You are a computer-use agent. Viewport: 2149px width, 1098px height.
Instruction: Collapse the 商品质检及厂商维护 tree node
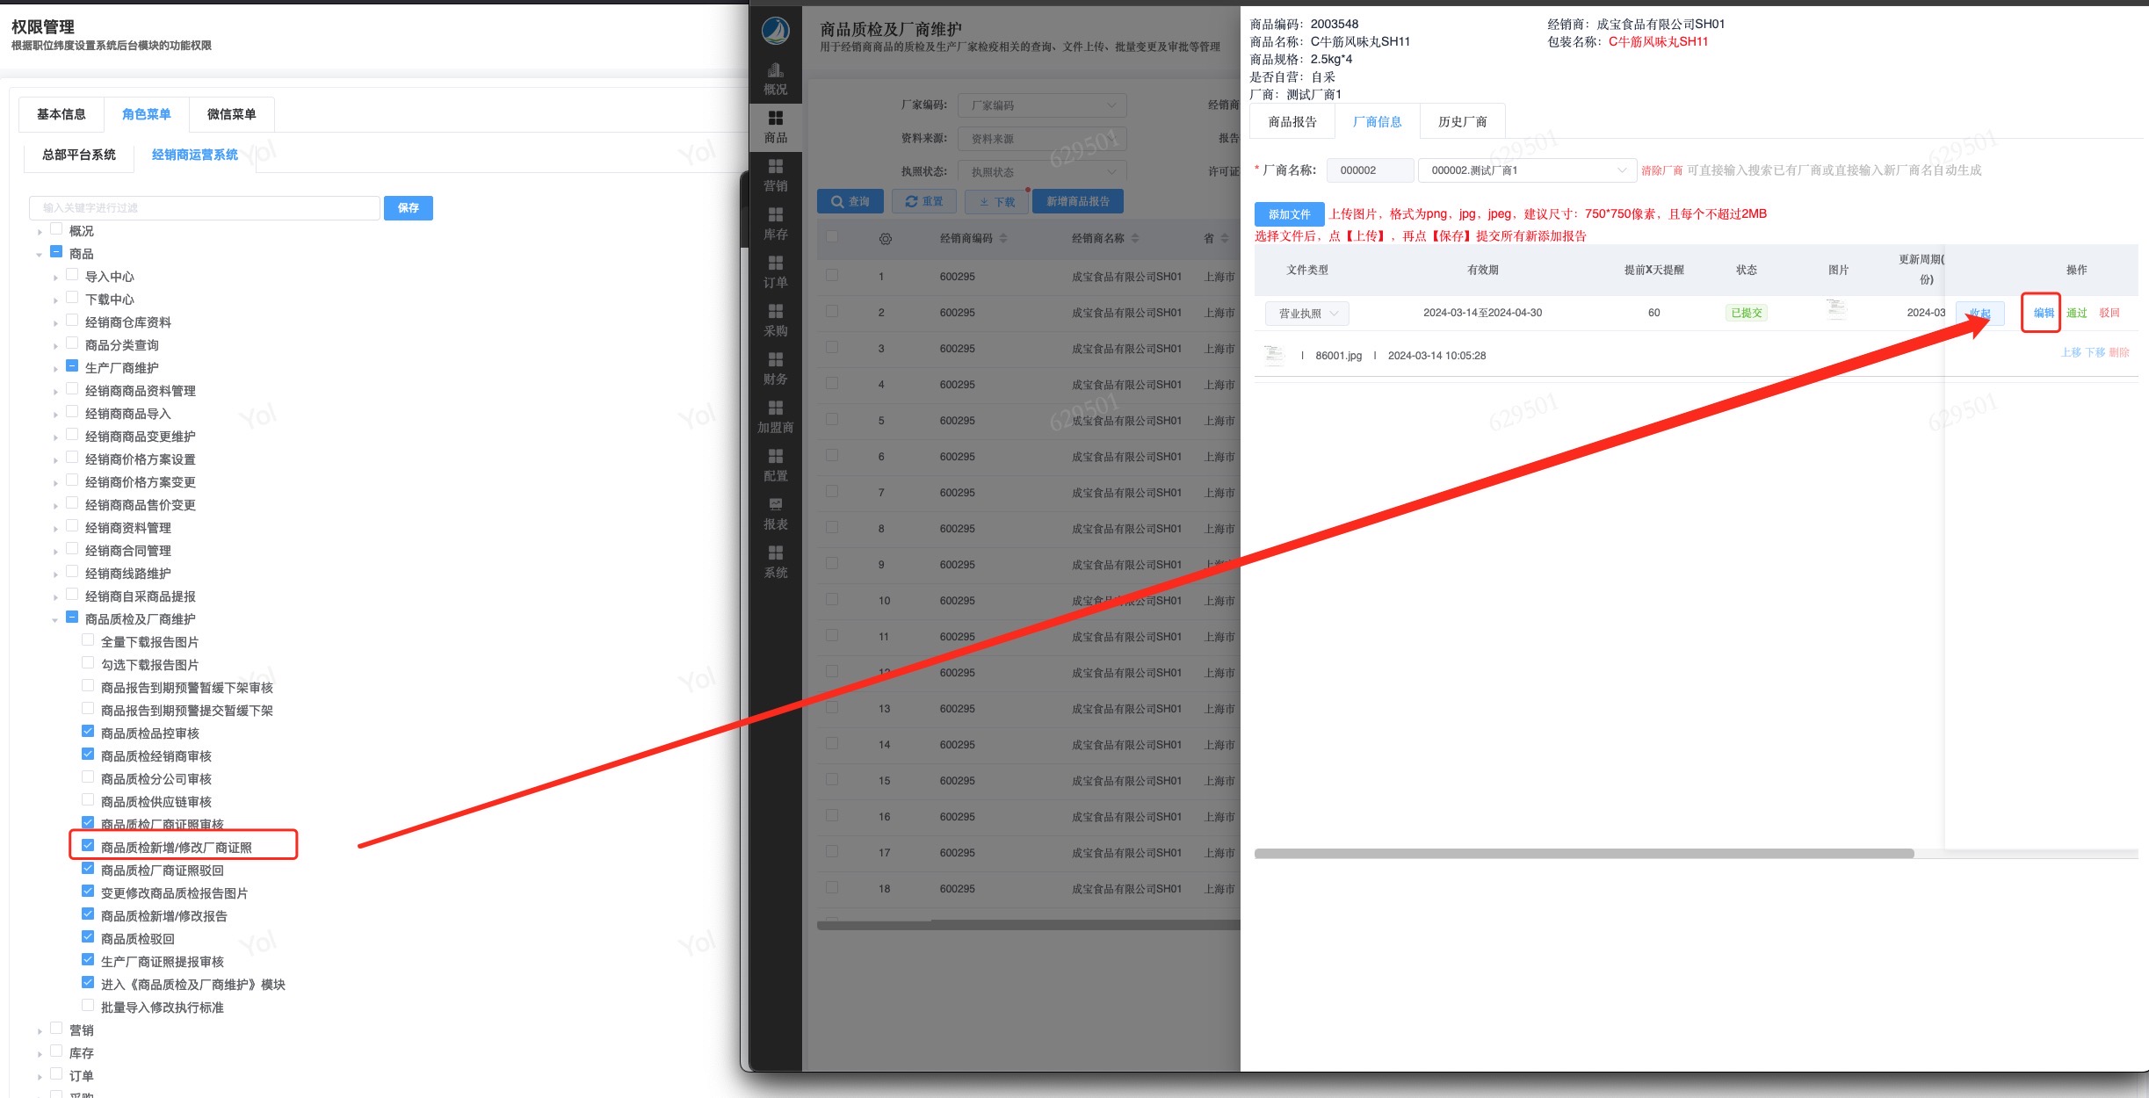coord(54,620)
